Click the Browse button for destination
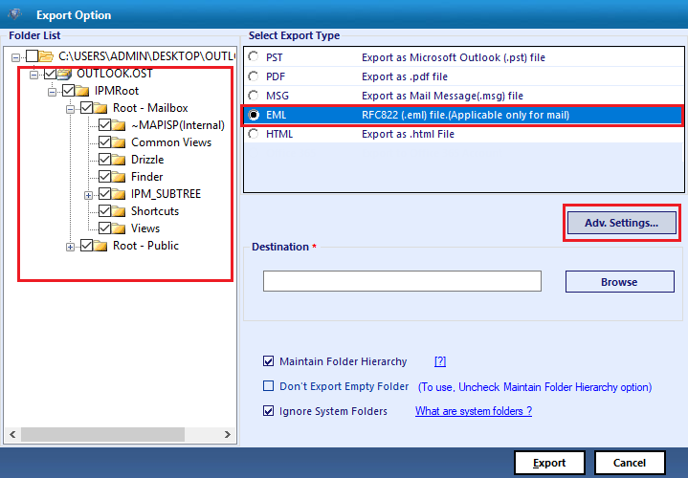688x478 pixels. (618, 282)
